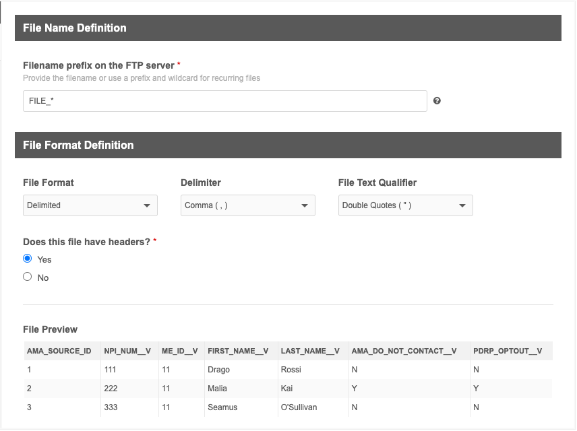Select the NPI_NUM__V column header
This screenshot has height=431, width=577.
coord(127,351)
